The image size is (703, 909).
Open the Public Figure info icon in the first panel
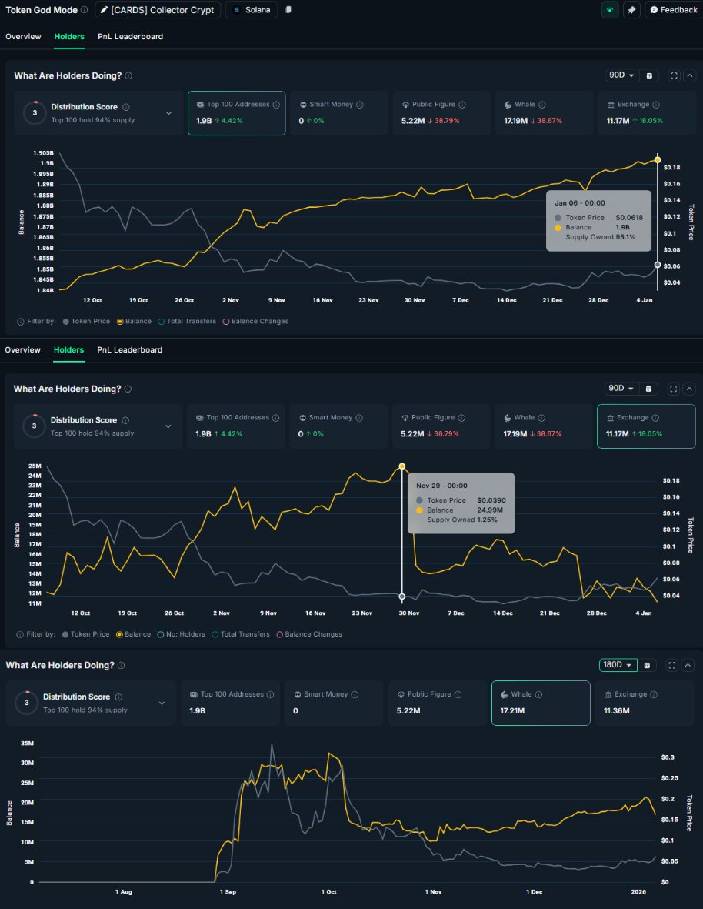pos(462,105)
